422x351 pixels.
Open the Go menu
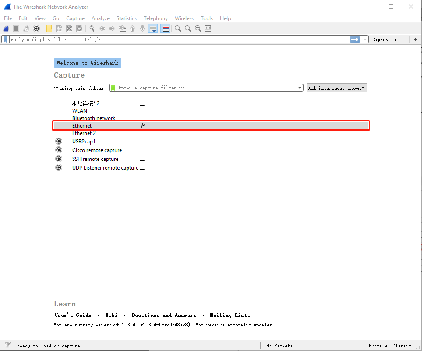click(x=56, y=18)
